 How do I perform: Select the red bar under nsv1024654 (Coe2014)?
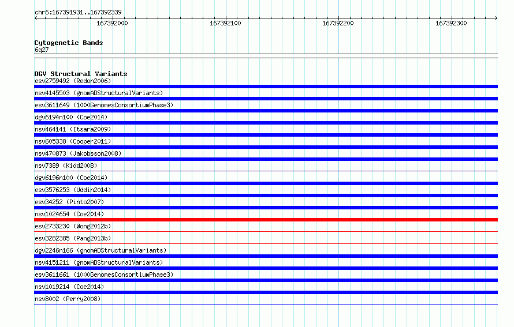(266, 220)
